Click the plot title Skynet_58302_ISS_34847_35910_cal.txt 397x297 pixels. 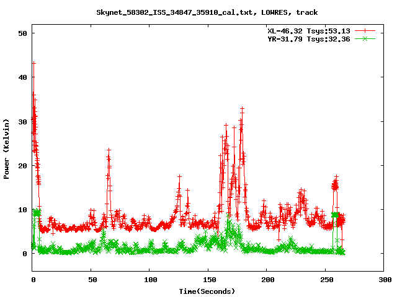coord(207,12)
